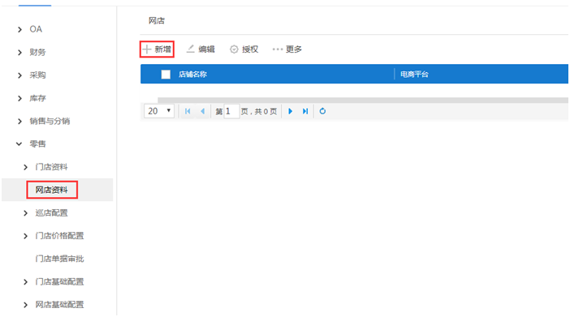Select 网店资料 in the sidebar
Viewport: 570px width, 317px height.
(52, 190)
